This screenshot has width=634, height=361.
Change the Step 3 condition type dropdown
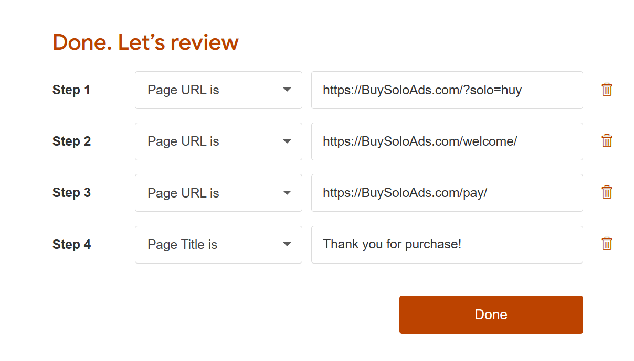(218, 193)
